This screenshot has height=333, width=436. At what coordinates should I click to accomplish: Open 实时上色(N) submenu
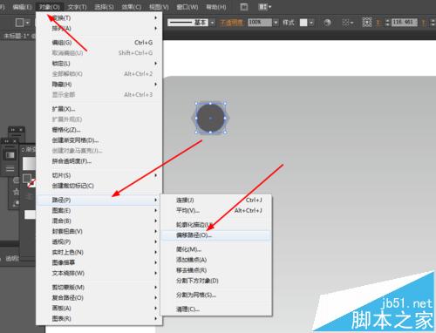[99, 252]
